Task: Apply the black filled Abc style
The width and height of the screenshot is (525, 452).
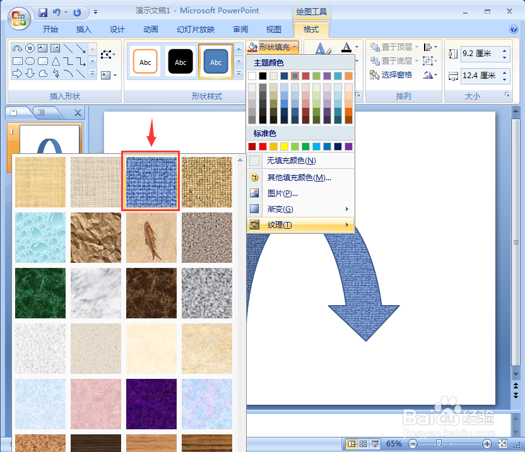Action: (x=180, y=62)
